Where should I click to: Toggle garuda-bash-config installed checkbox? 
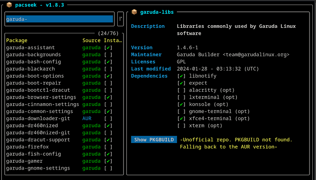click(x=108, y=62)
